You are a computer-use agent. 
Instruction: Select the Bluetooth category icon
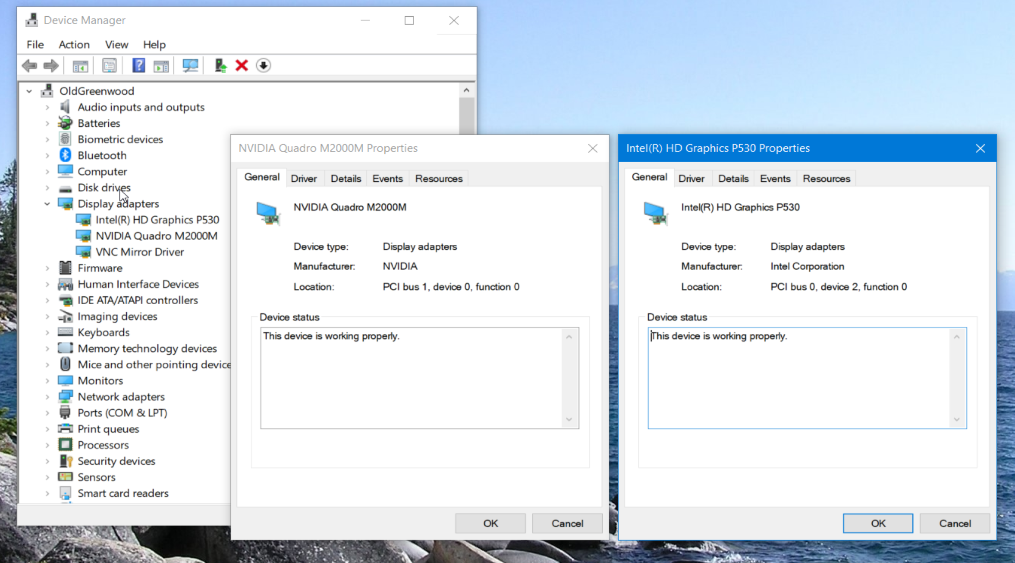(65, 155)
